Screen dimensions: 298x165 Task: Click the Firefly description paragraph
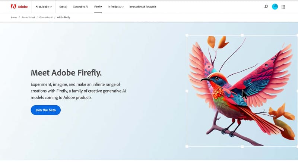point(78,91)
